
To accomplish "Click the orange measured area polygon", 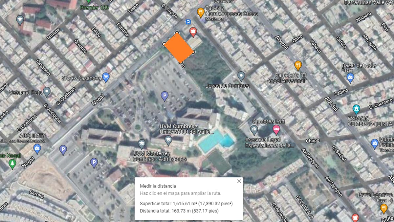I will point(179,48).
